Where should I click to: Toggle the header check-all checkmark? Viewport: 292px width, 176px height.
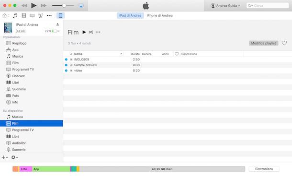[71, 54]
